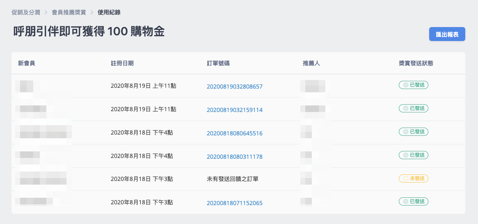
Task: Click the first breadcrumb chevron separator
Action: pos(46,12)
